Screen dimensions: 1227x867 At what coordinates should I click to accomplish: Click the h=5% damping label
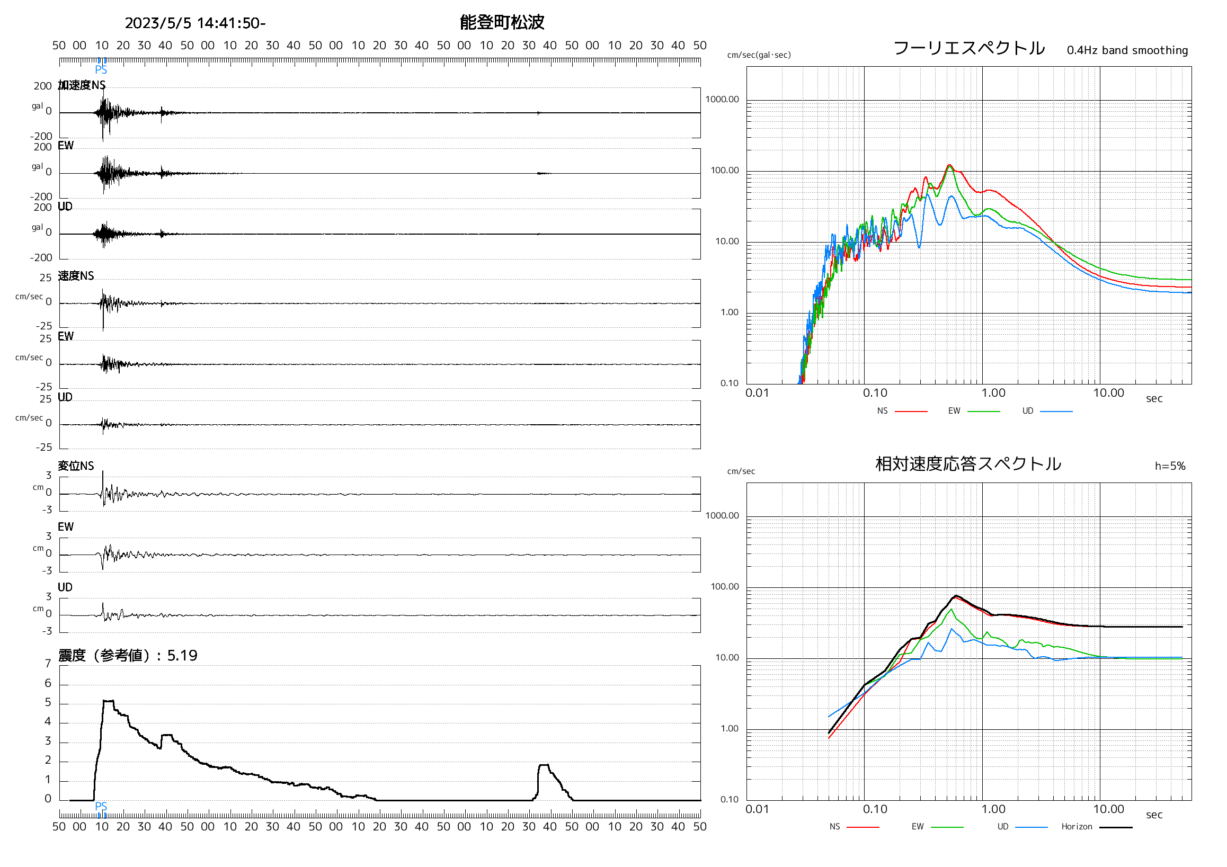click(x=1170, y=466)
